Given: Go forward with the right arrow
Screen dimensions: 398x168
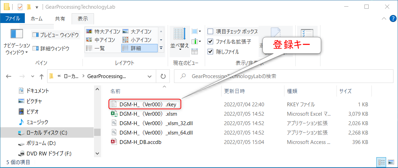Looking at the screenshot, I should coord(22,76).
